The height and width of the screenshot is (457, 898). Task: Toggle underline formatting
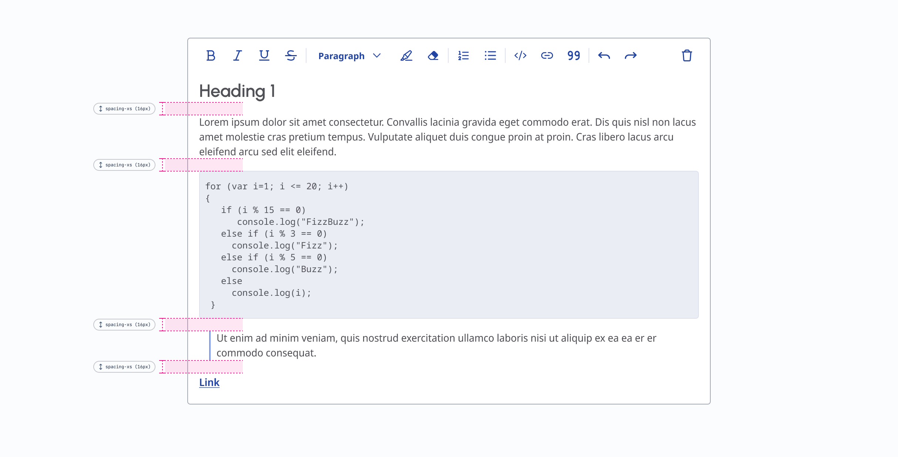tap(264, 56)
